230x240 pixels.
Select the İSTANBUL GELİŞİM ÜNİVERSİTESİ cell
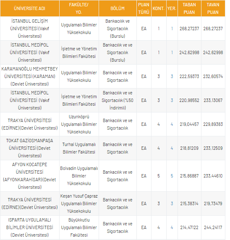point(29,29)
